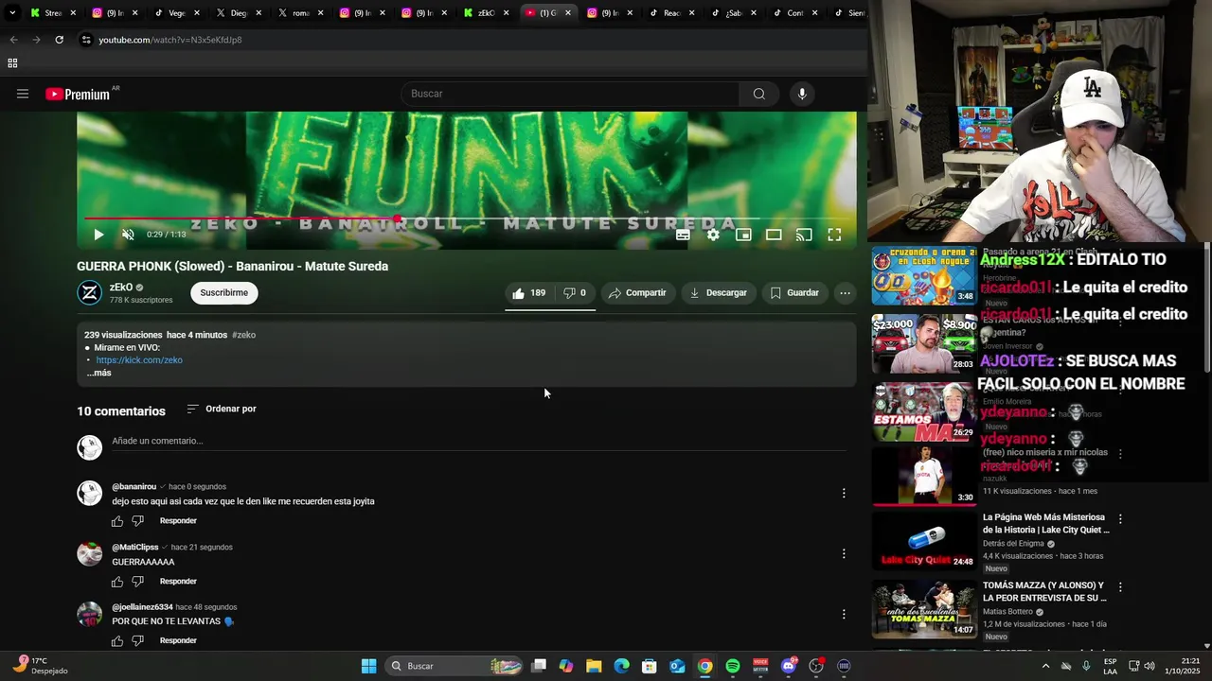The height and width of the screenshot is (681, 1212).
Task: Open taskbar volume control
Action: click(x=1150, y=666)
